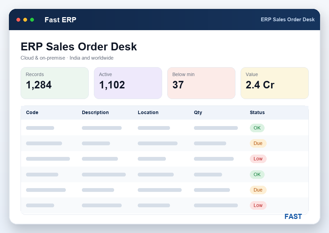Sort by the Status column header
This screenshot has width=329, height=233.
point(257,112)
